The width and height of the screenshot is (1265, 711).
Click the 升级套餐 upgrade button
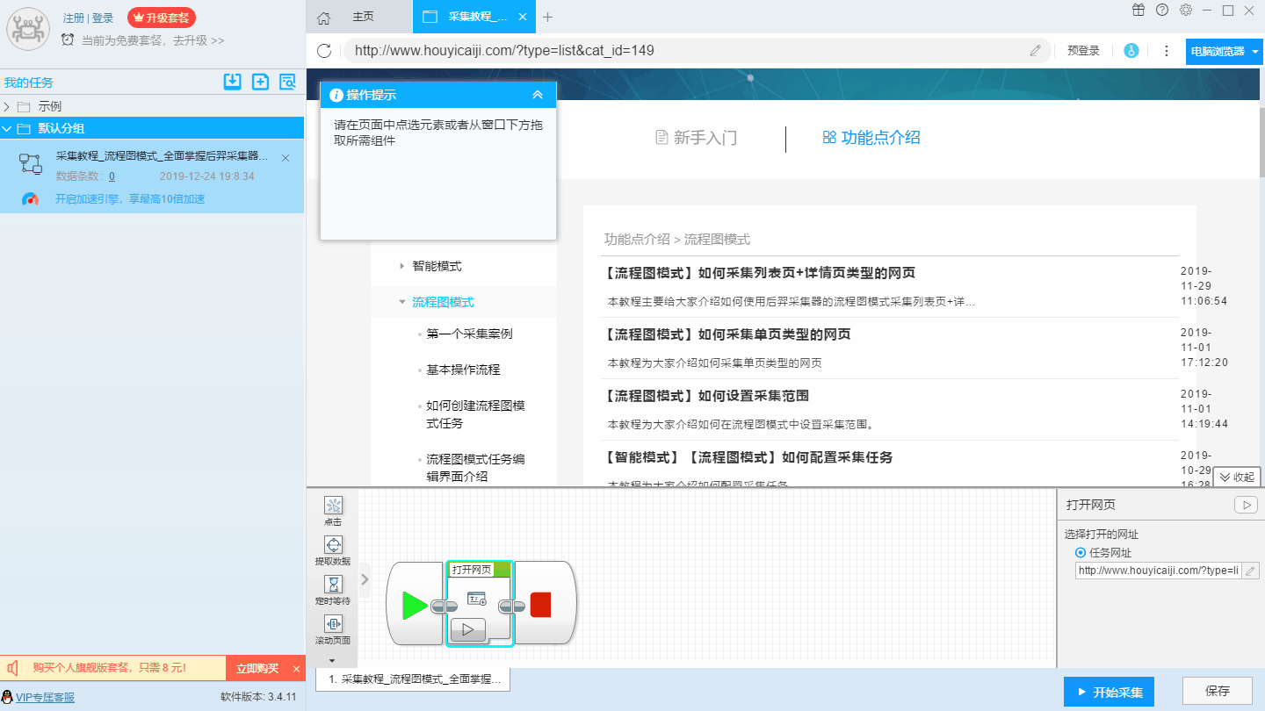click(x=162, y=18)
